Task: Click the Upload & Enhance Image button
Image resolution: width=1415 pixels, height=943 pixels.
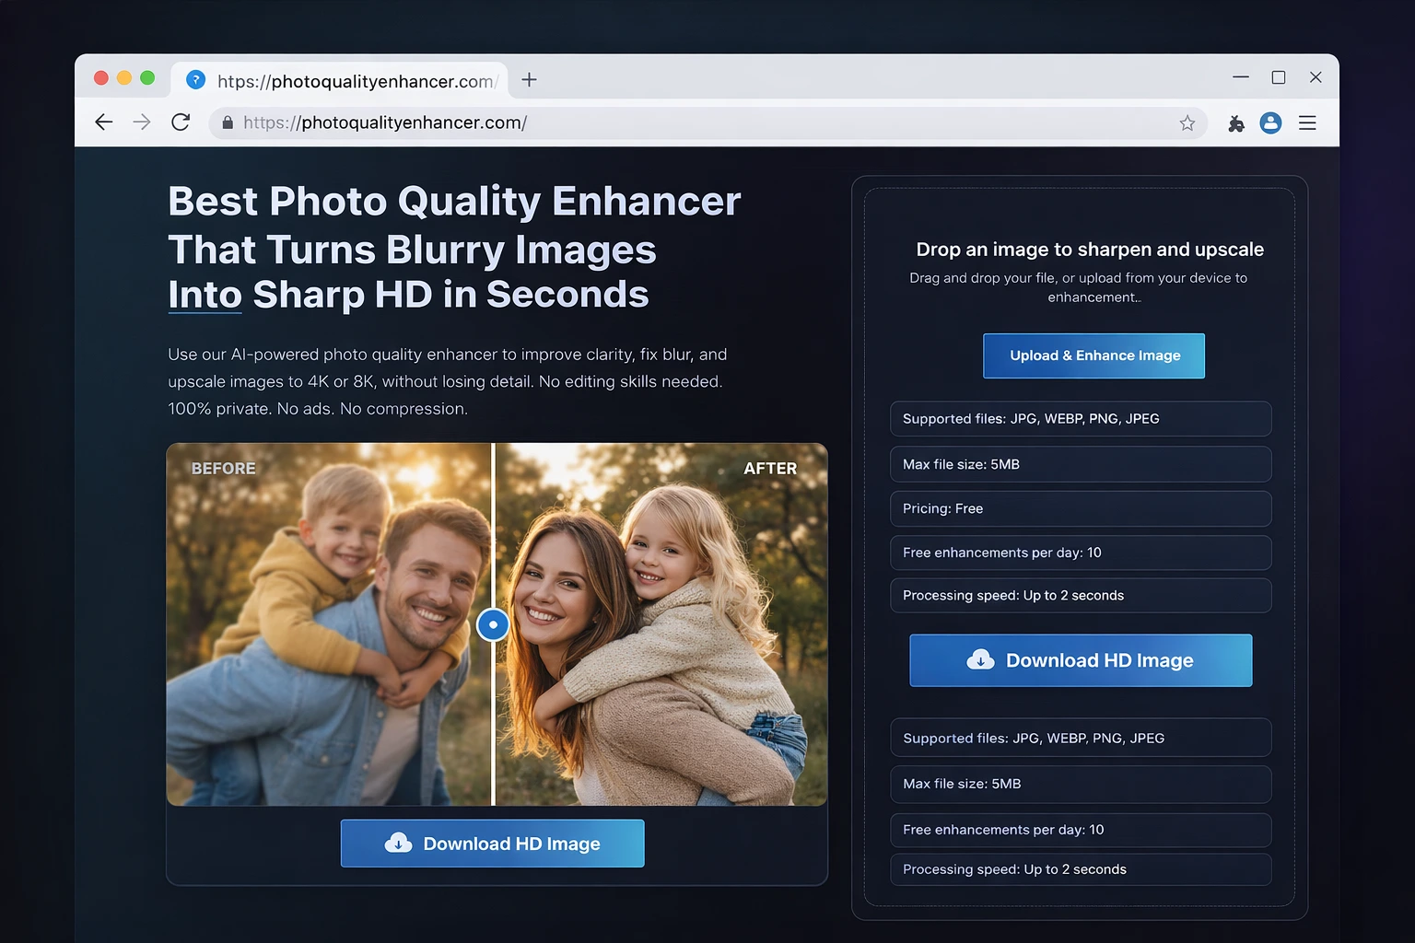Action: (1093, 355)
